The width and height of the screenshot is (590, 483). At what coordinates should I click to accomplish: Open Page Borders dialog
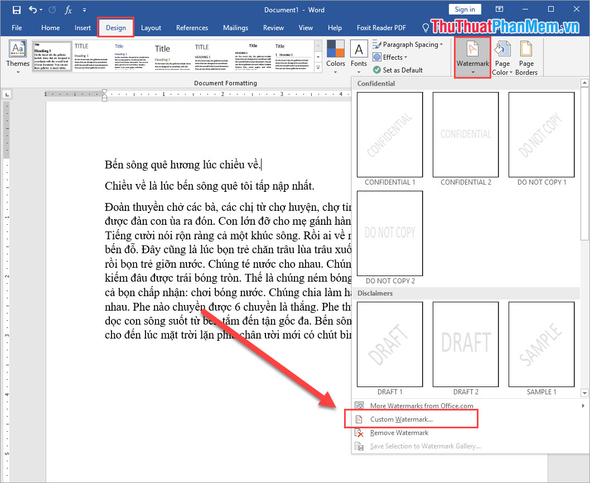click(x=526, y=57)
